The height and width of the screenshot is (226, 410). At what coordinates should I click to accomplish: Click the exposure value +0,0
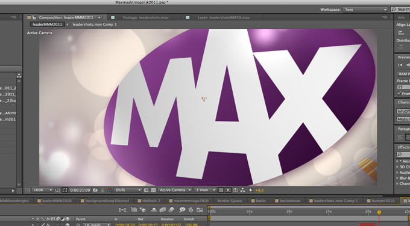pos(259,191)
